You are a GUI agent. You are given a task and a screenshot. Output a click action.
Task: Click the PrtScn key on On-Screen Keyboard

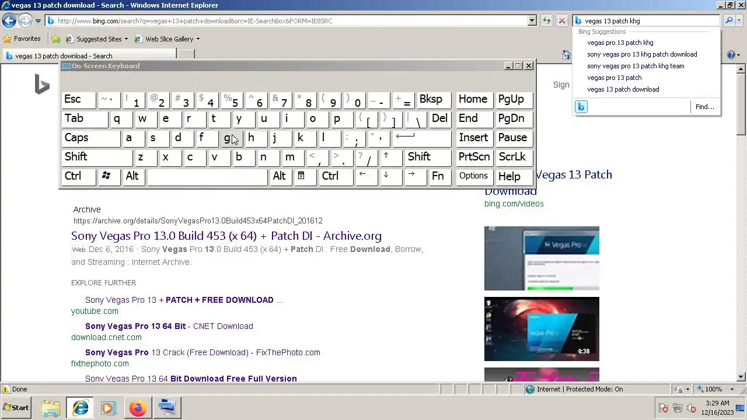474,157
